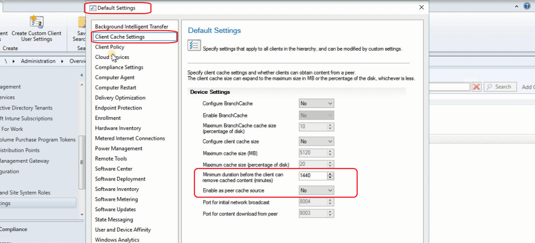This screenshot has height=243, width=535.
Task: Open the Configure client cache size dropdown
Action: (x=316, y=141)
